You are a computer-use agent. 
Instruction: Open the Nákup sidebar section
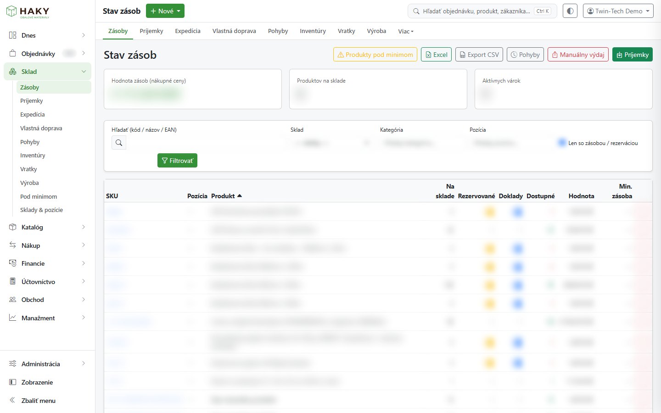pos(47,246)
